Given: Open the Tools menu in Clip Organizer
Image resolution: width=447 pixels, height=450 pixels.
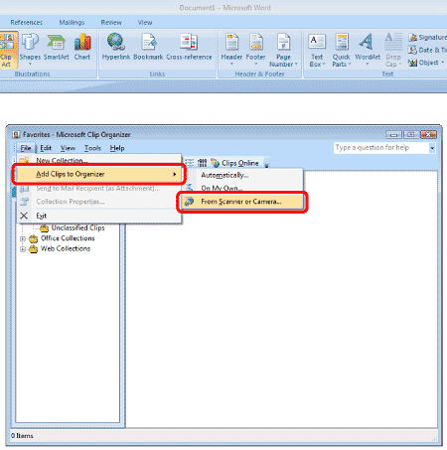Looking at the screenshot, I should click(92, 148).
